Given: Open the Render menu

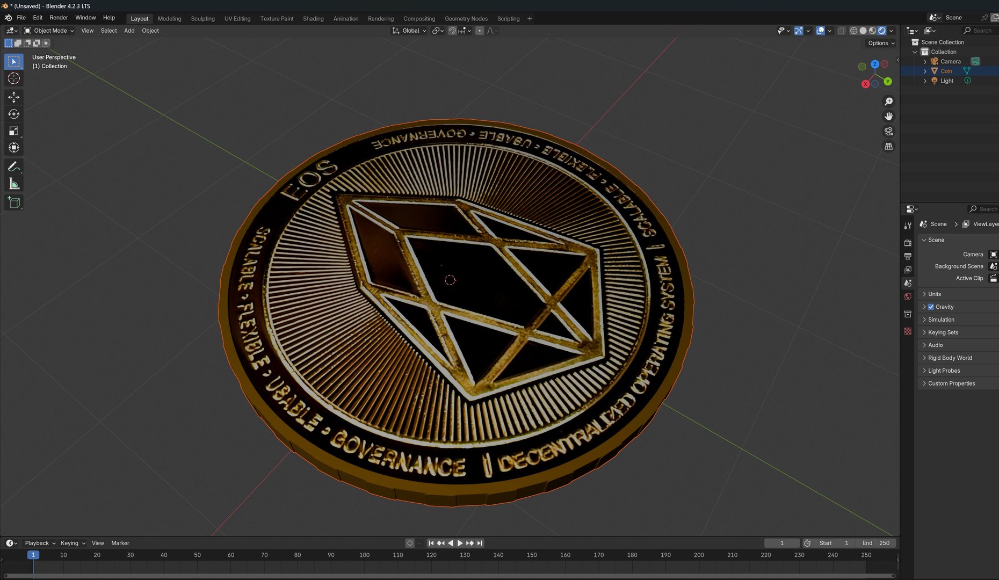Looking at the screenshot, I should (59, 18).
